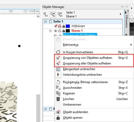Choose Objekt sperren
Screen dimensions: 134x122
pos(94,118)
